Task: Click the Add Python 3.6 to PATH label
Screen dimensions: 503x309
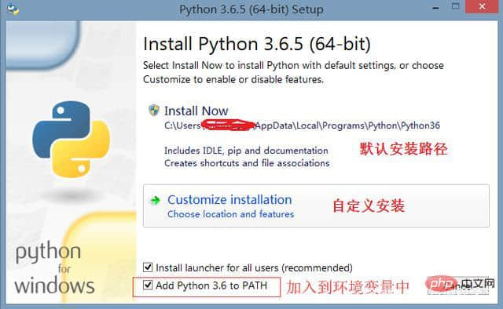Action: tap(211, 285)
